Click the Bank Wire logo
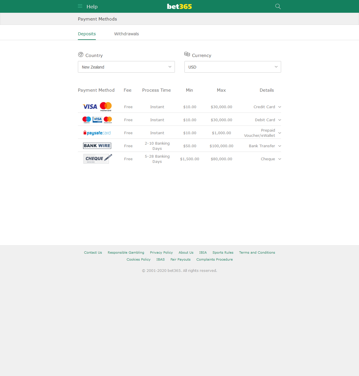The image size is (359, 376). [97, 146]
